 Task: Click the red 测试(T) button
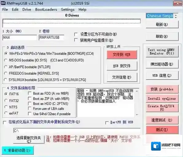162,130
